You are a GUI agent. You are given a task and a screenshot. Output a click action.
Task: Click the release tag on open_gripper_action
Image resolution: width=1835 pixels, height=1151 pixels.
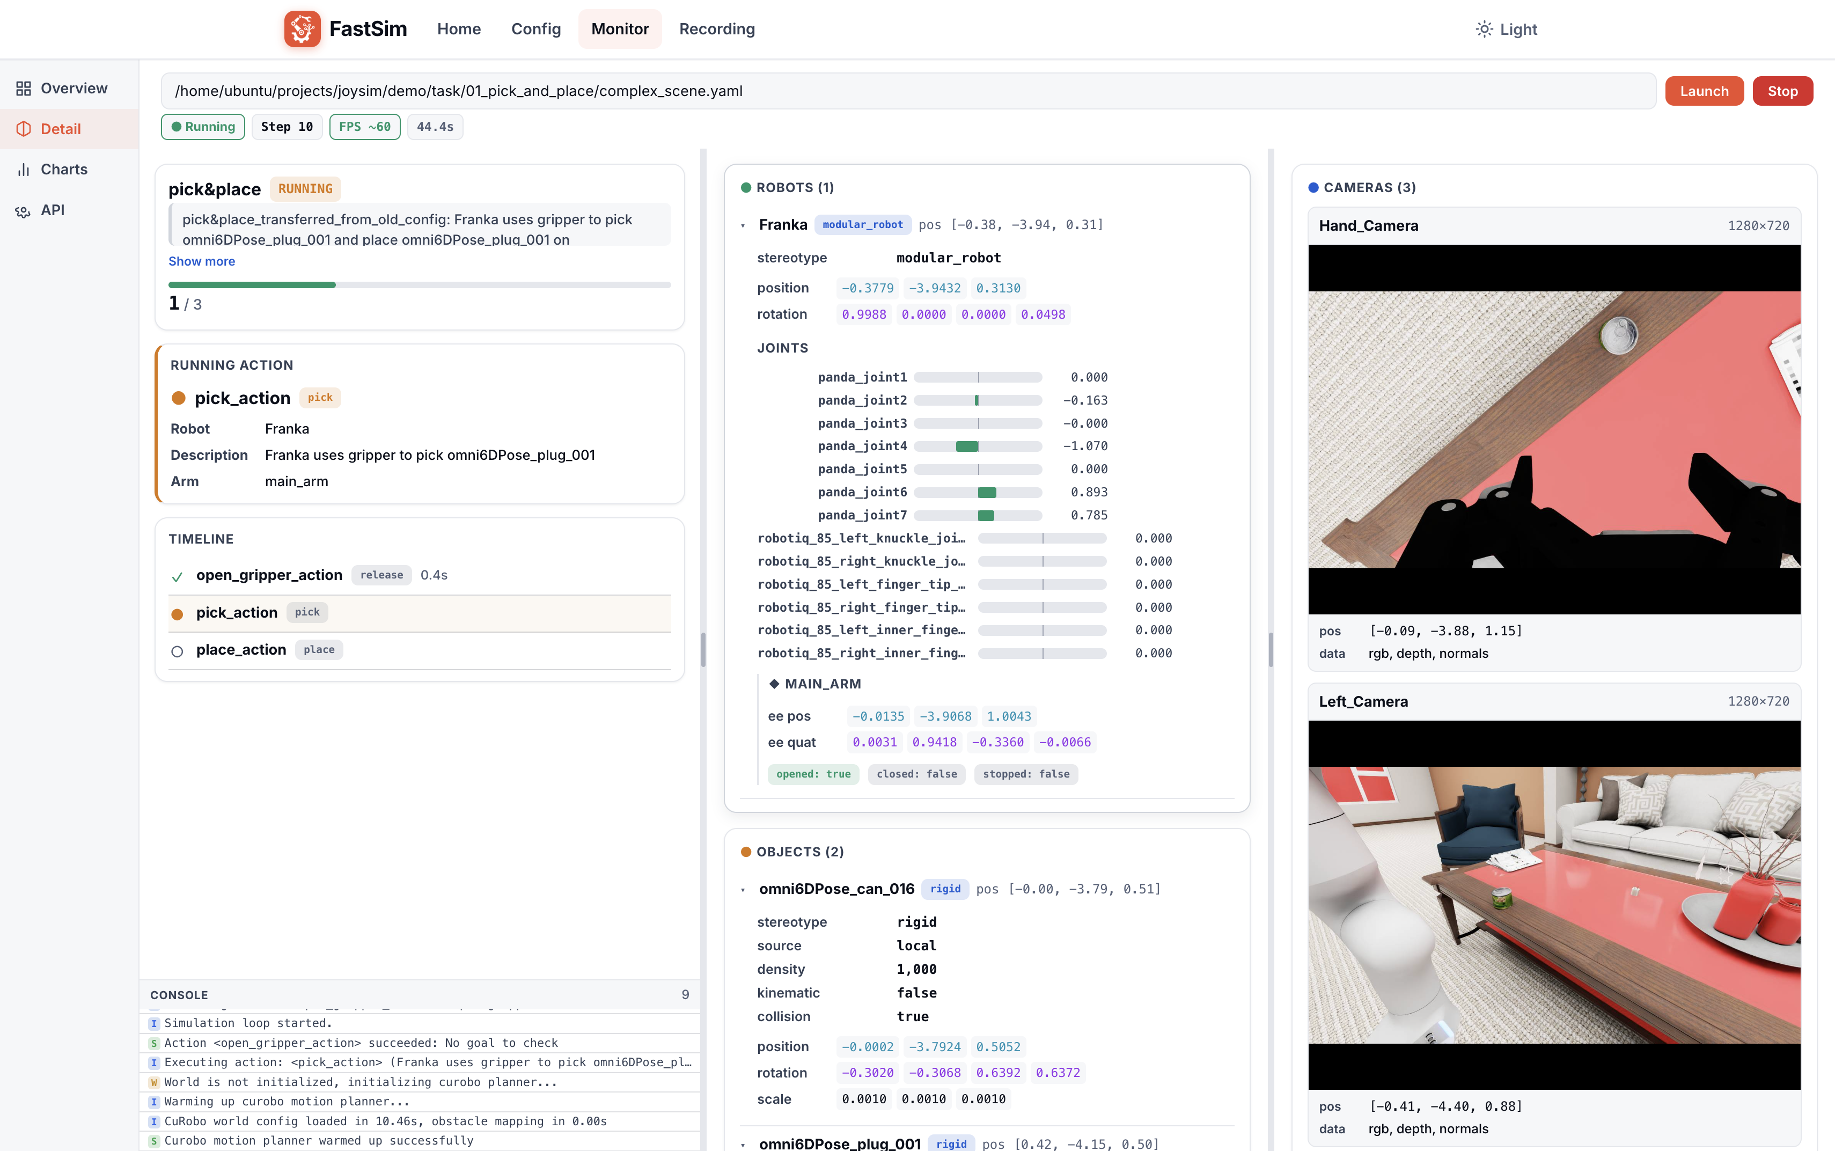(381, 575)
